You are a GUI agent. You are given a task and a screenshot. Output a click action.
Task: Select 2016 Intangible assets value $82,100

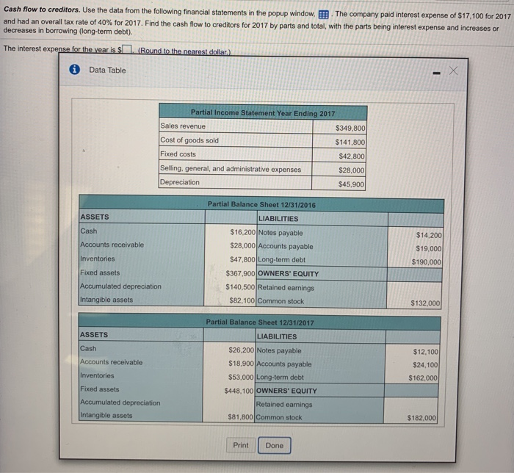point(242,300)
